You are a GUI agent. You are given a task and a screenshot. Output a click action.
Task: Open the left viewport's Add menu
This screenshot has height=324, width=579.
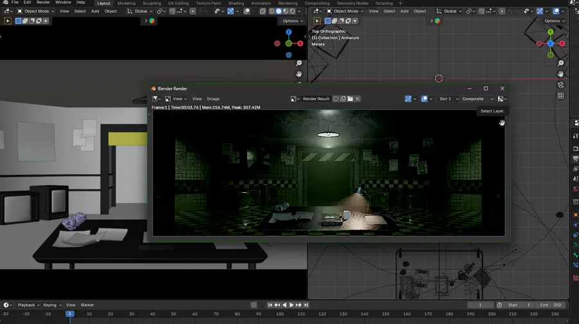click(95, 11)
